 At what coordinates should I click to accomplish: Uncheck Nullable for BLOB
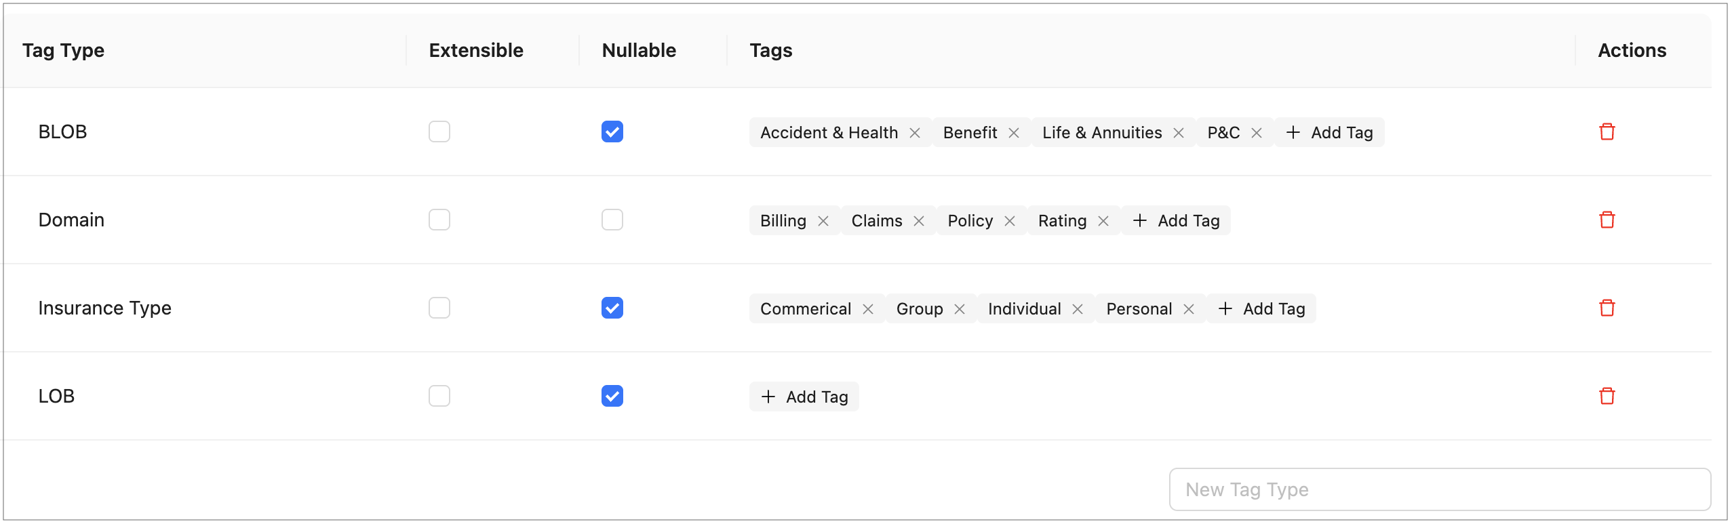click(x=612, y=131)
